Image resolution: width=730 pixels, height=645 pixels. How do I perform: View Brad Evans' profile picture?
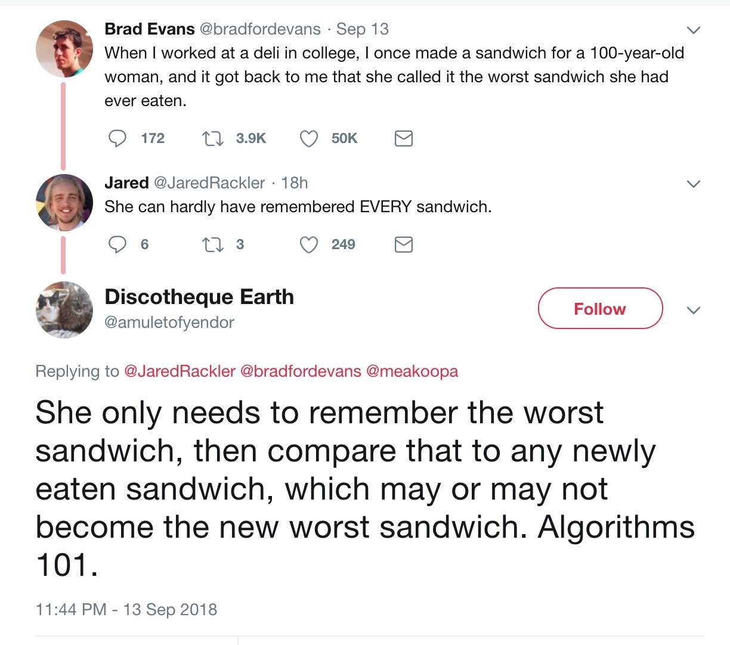click(x=64, y=49)
